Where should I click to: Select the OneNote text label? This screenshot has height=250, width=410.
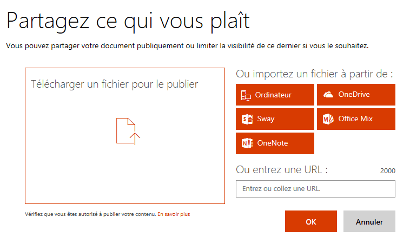[x=272, y=143]
